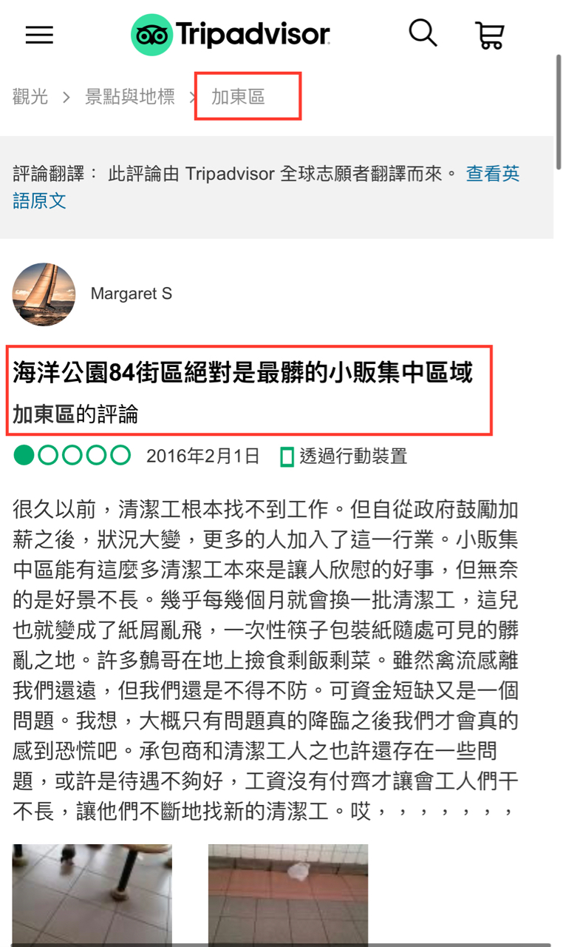Open 查看英語原文 link

[x=267, y=187]
